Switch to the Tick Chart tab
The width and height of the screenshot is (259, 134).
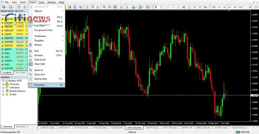tap(20, 73)
